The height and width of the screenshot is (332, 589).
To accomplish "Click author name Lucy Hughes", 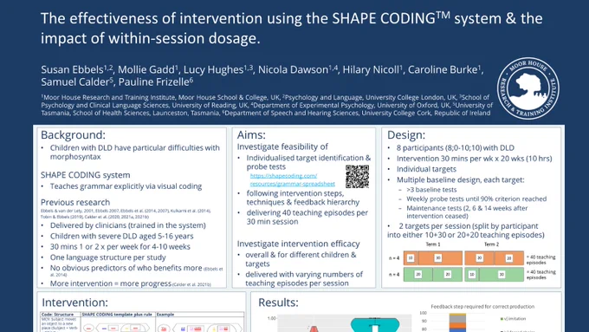I will coord(213,69).
